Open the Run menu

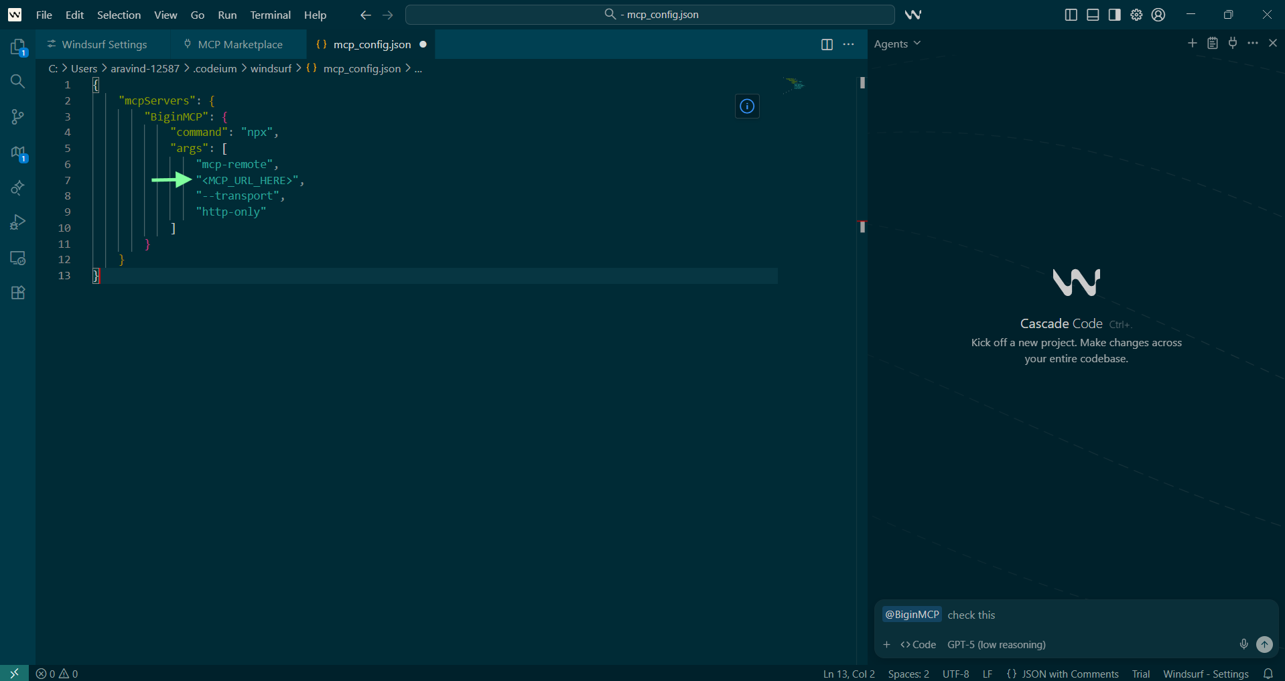coord(228,15)
